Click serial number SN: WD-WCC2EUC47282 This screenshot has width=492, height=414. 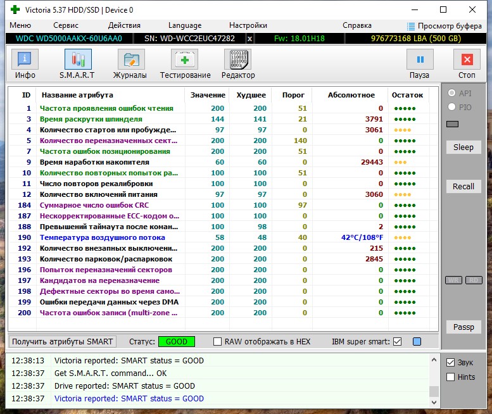(189, 39)
